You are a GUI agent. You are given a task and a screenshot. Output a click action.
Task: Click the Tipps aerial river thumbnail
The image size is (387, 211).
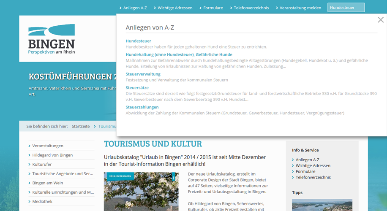click(x=322, y=205)
